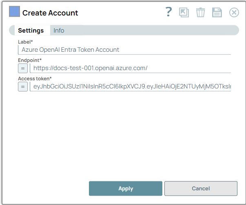Screen dimensions: 246x205
Task: Click the pop-out window icon
Action: pyautogui.click(x=184, y=12)
